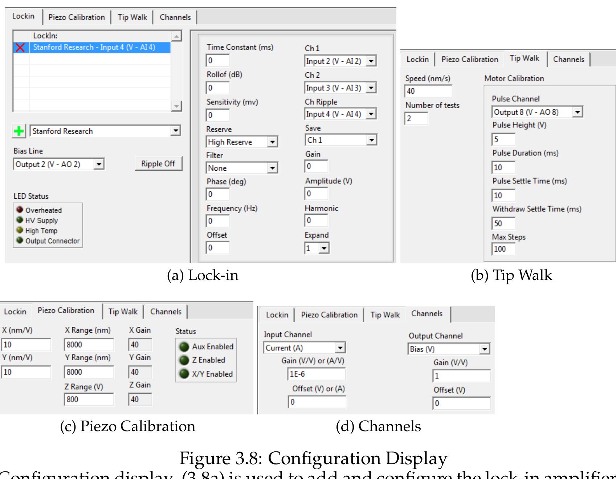Viewport: 616px width, 479px height.
Task: Open the Reserve dropdown set to High Reserve
Action: 241,142
